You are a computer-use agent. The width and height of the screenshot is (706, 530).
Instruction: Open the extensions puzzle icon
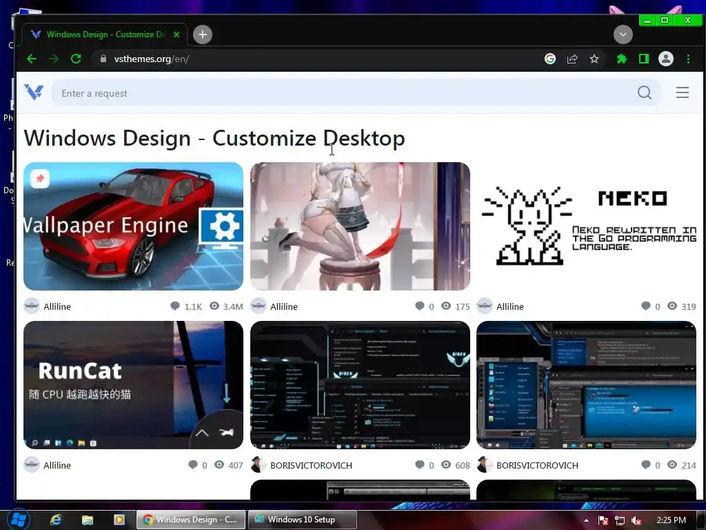tap(622, 59)
